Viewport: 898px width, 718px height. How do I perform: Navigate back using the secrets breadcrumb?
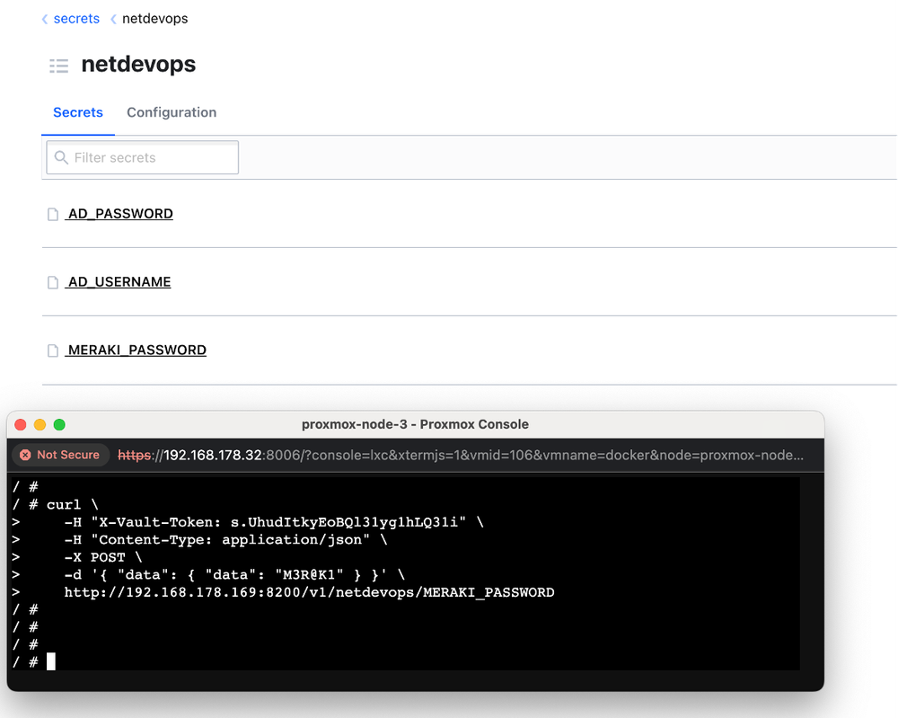[76, 18]
